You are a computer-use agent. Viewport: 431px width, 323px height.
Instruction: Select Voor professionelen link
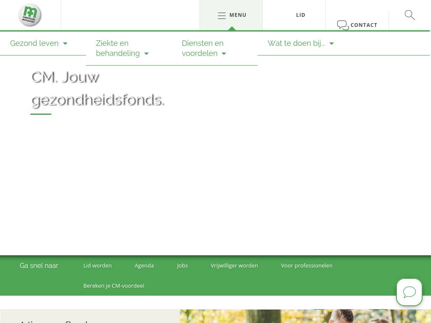coord(306,265)
